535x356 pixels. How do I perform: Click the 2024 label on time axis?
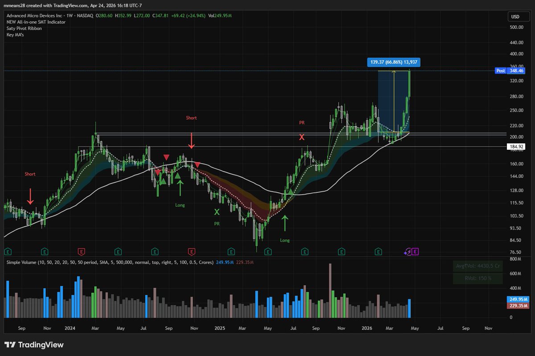click(70, 327)
